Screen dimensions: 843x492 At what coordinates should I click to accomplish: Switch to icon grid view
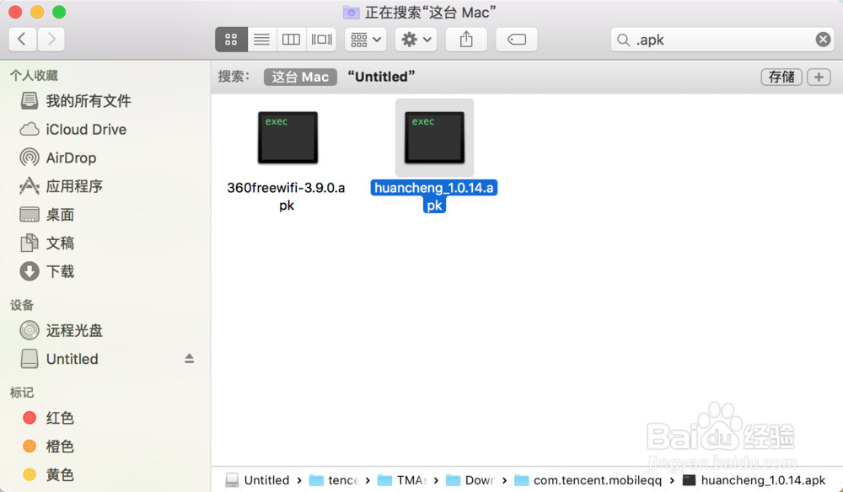click(231, 40)
